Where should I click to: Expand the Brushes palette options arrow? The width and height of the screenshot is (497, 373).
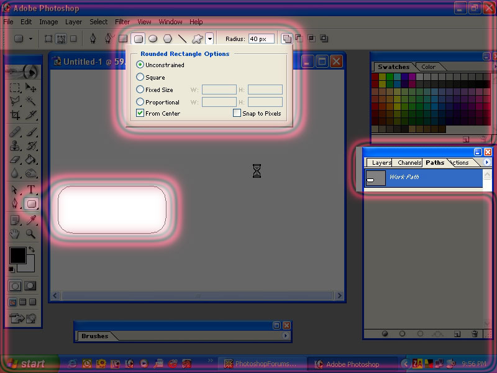click(286, 336)
